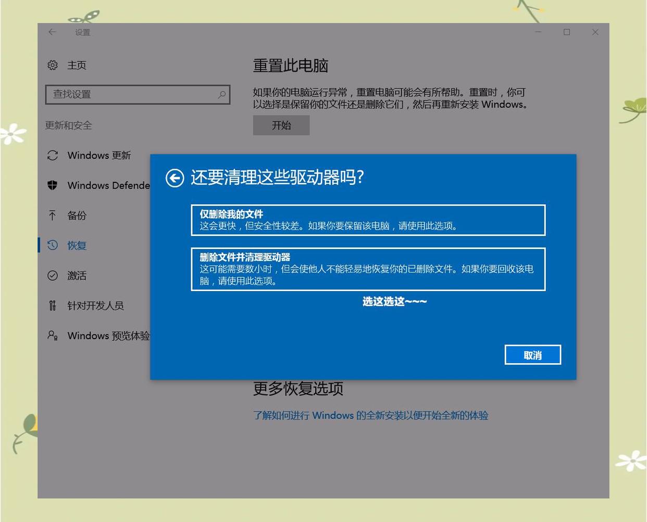Click the Windows Defender shield icon
The height and width of the screenshot is (522, 647).
52,185
